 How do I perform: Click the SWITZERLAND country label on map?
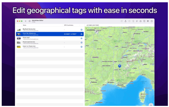138,51
